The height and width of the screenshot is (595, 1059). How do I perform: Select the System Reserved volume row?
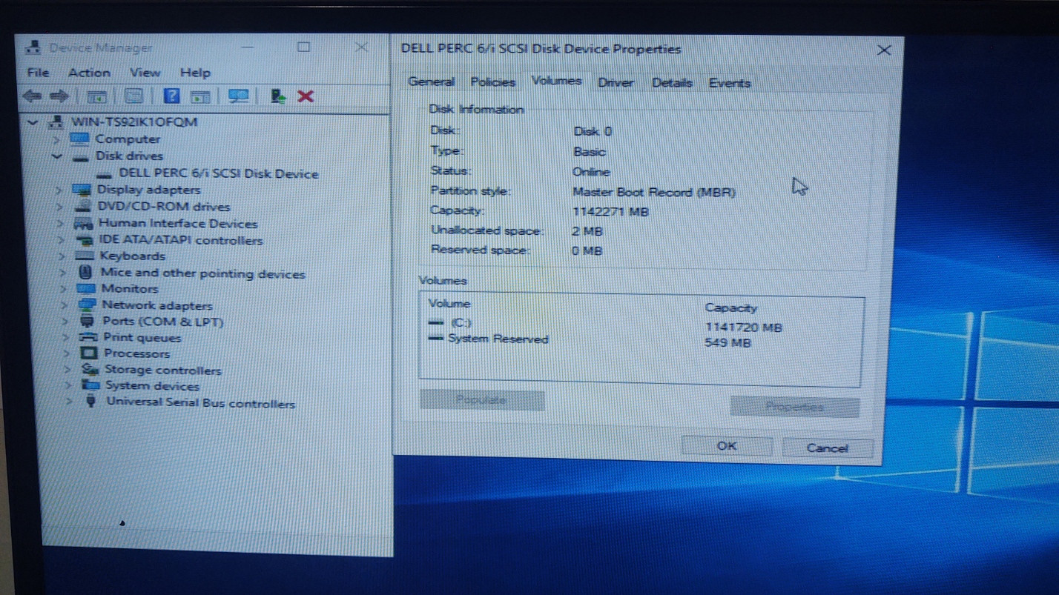tap(498, 339)
